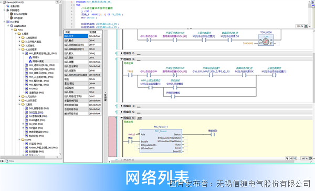Select the 使能 contact before Enable input
315x191 pixels.
click(130, 142)
